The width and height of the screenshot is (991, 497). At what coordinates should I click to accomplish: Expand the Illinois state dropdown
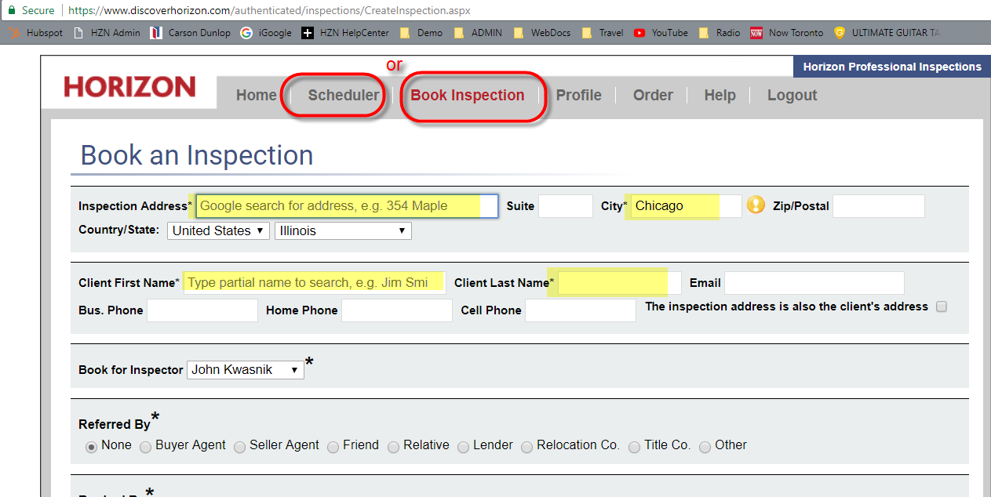coord(342,231)
